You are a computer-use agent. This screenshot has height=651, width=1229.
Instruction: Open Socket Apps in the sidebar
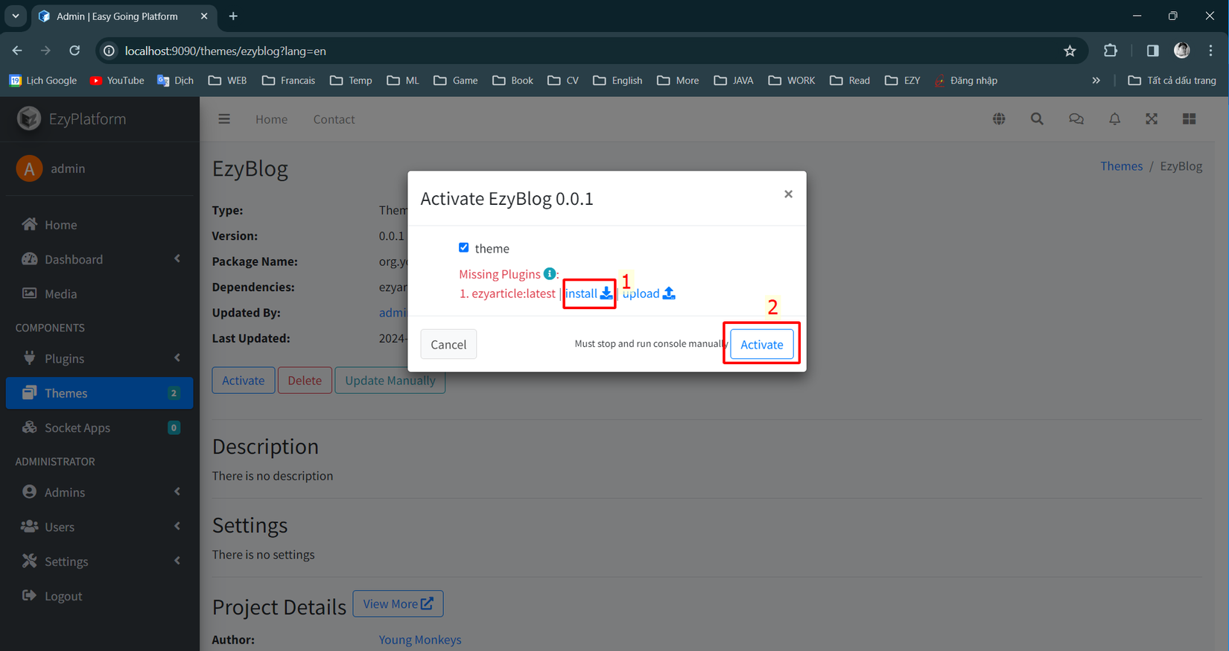(99, 428)
